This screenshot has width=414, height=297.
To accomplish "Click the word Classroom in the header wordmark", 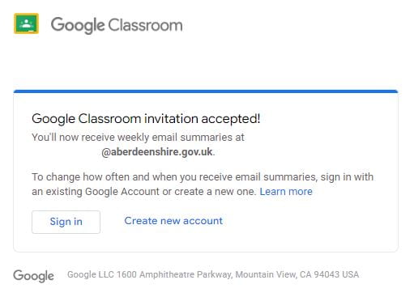I will pyautogui.click(x=145, y=25).
